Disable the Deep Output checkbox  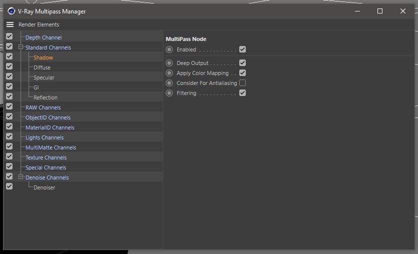[242, 63]
